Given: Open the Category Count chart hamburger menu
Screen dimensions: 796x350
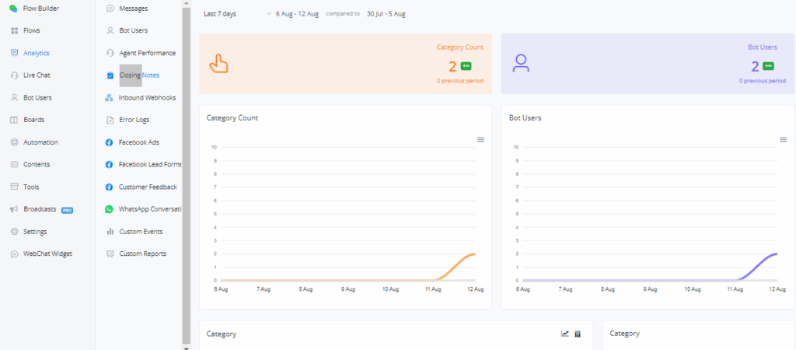Looking at the screenshot, I should coord(480,139).
